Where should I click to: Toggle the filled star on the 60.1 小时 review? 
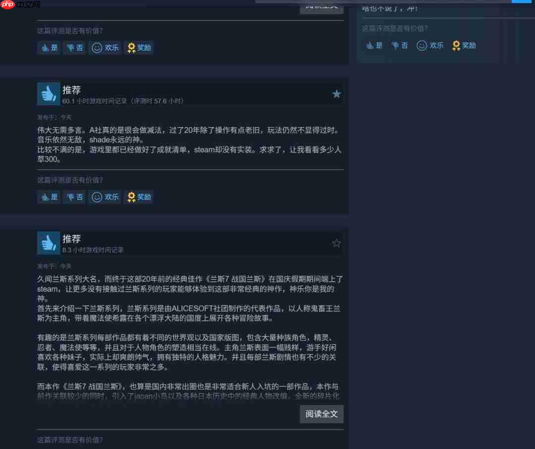point(336,93)
